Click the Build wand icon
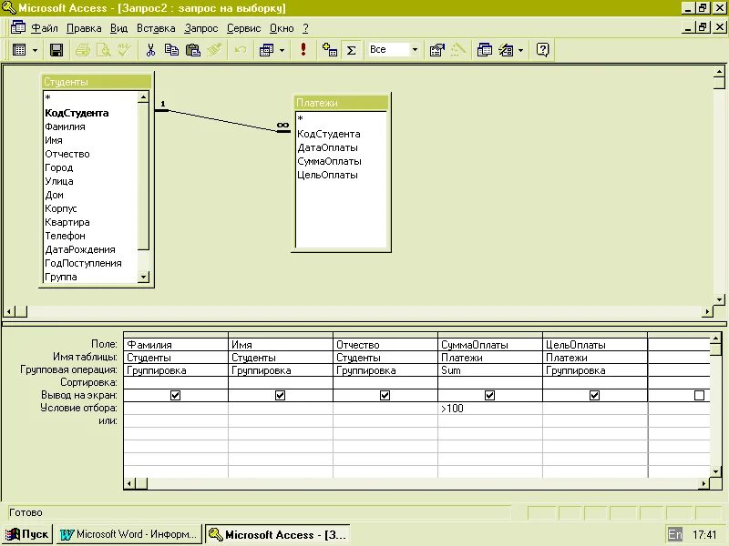 click(458, 50)
